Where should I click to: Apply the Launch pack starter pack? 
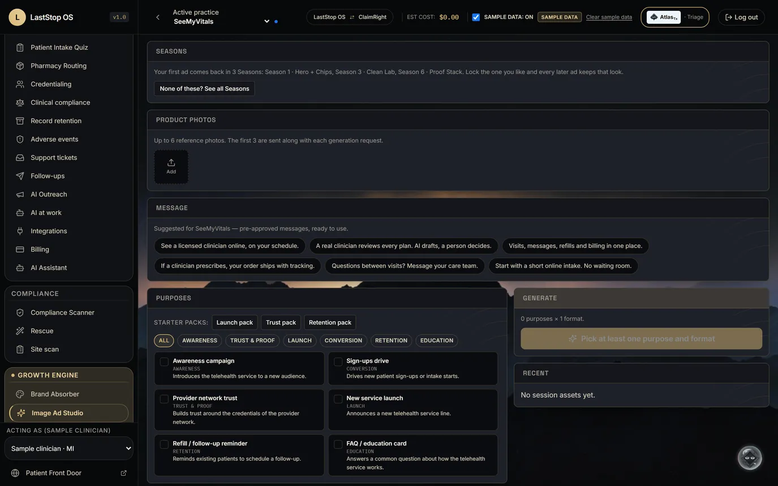235,322
